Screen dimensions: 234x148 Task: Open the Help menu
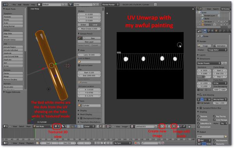(x=33, y=5)
